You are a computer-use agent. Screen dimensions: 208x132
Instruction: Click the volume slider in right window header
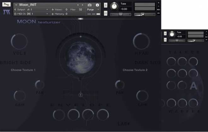196,41
